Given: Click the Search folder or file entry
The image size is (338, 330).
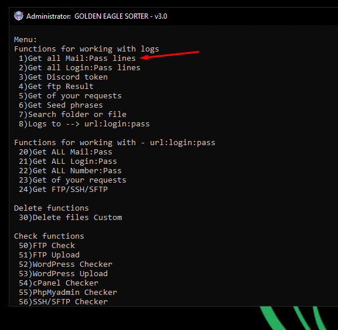Looking at the screenshot, I should [73, 115].
